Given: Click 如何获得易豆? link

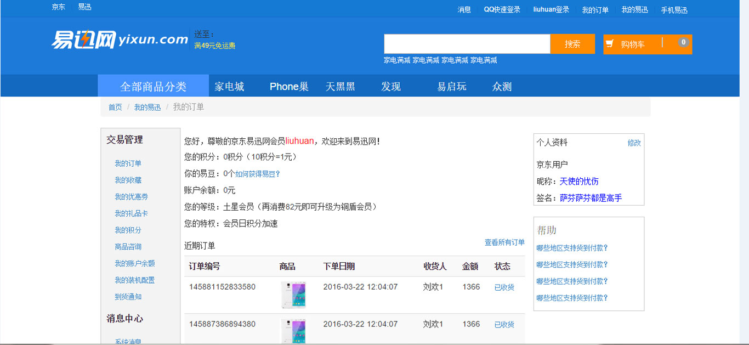Looking at the screenshot, I should click(x=258, y=174).
